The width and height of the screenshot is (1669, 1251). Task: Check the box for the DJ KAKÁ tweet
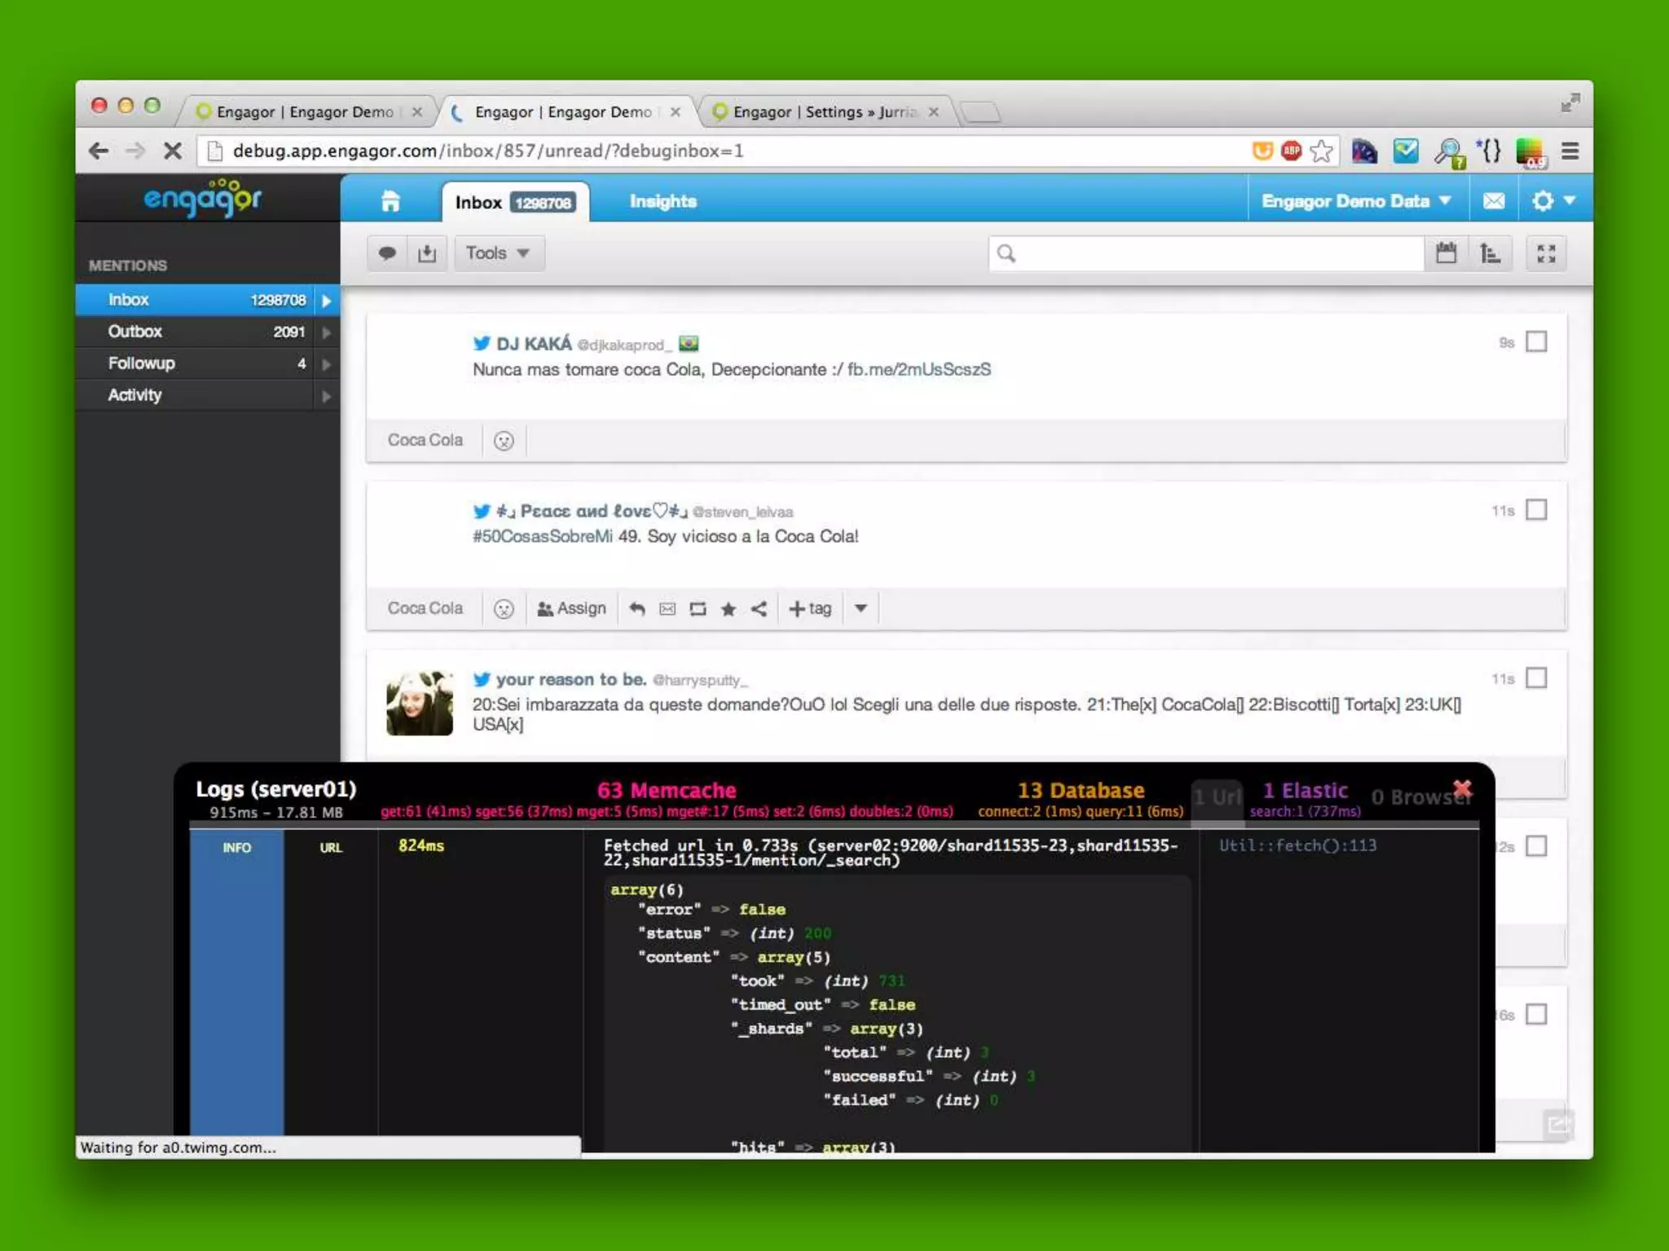click(1536, 342)
